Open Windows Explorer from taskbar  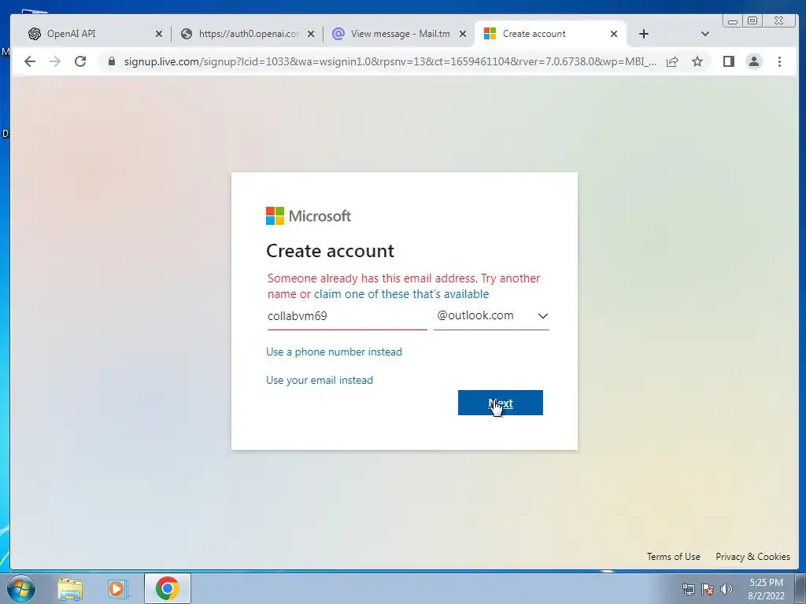[70, 589]
